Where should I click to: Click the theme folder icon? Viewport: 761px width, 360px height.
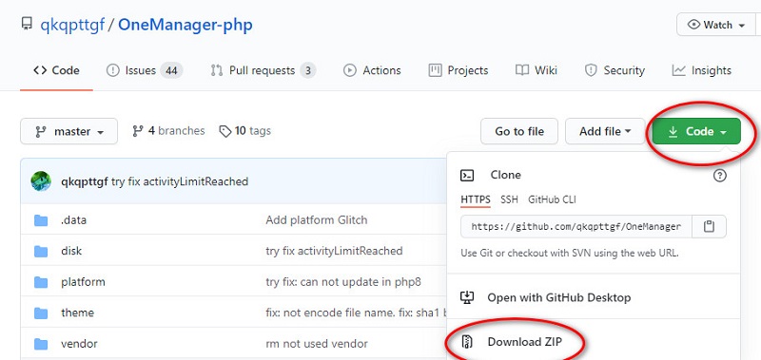pyautogui.click(x=41, y=313)
